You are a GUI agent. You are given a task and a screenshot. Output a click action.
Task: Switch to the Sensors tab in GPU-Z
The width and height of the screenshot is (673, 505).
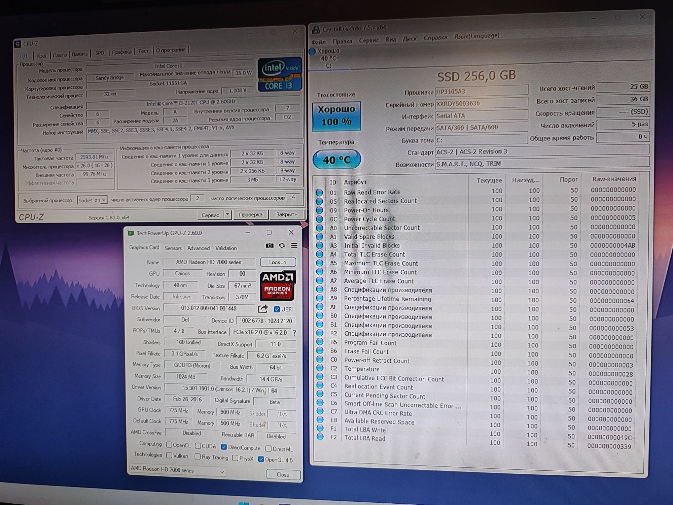click(173, 248)
